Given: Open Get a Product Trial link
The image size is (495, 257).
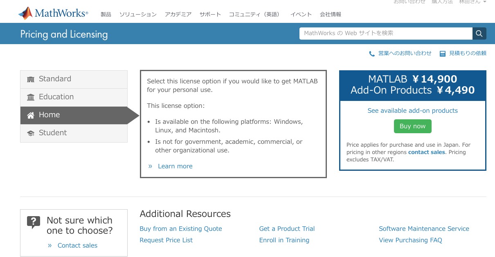Looking at the screenshot, I should 287,229.
